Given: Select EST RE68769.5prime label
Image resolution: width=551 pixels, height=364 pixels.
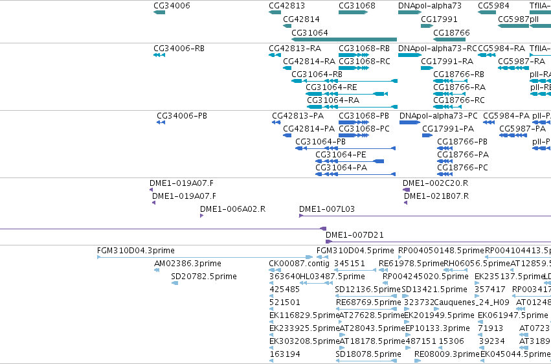Looking at the screenshot, I should click(368, 303).
